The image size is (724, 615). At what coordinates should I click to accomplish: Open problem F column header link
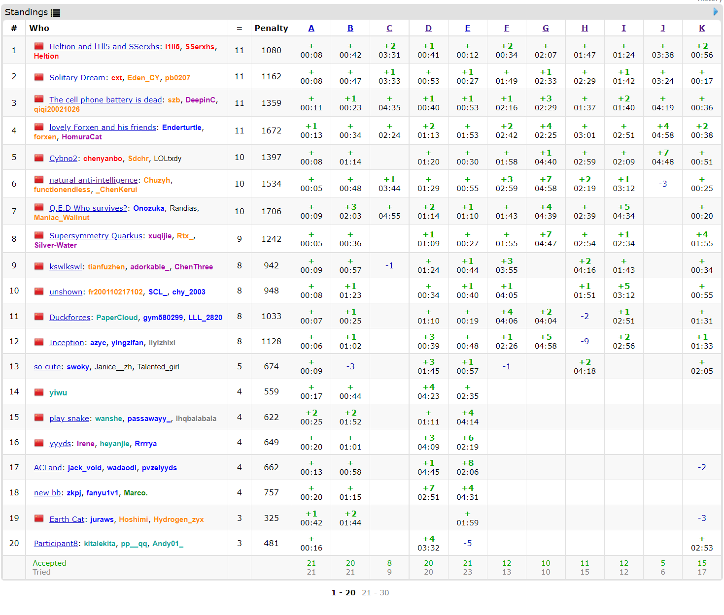(506, 29)
